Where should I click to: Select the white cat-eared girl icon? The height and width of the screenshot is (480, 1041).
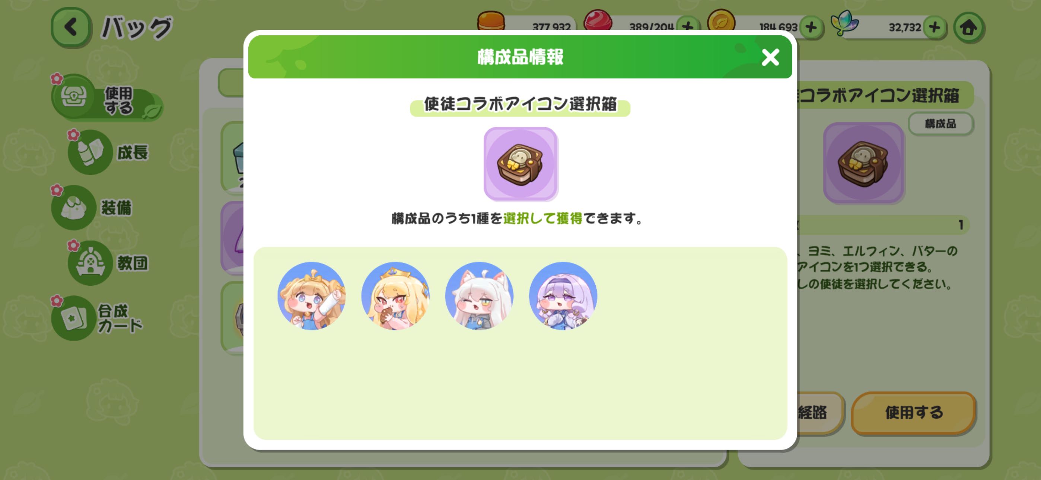tap(479, 296)
